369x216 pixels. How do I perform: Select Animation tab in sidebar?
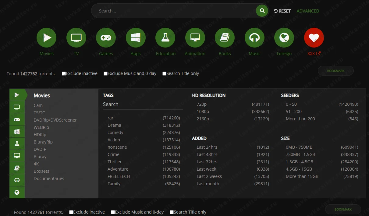17,156
